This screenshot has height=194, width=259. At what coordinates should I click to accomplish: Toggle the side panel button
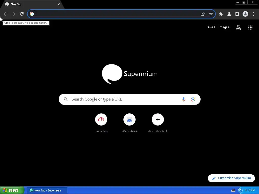click(237, 14)
